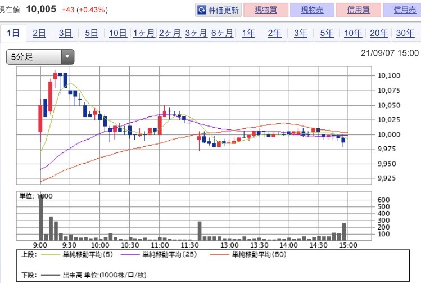
Task: Click the 信用買 margin buy button
Action: pyautogui.click(x=359, y=10)
